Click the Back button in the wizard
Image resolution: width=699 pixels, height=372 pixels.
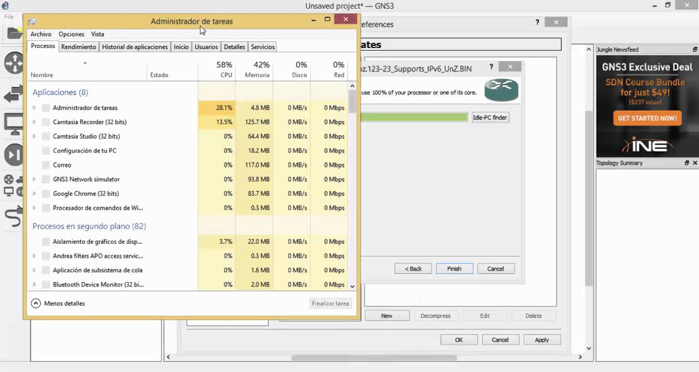coord(413,269)
